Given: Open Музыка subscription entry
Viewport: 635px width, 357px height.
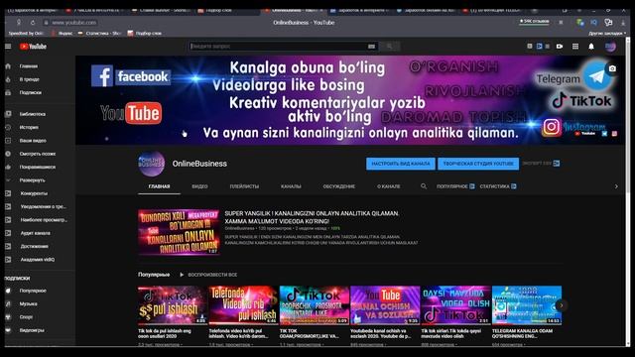Looking at the screenshot, I should 28,303.
